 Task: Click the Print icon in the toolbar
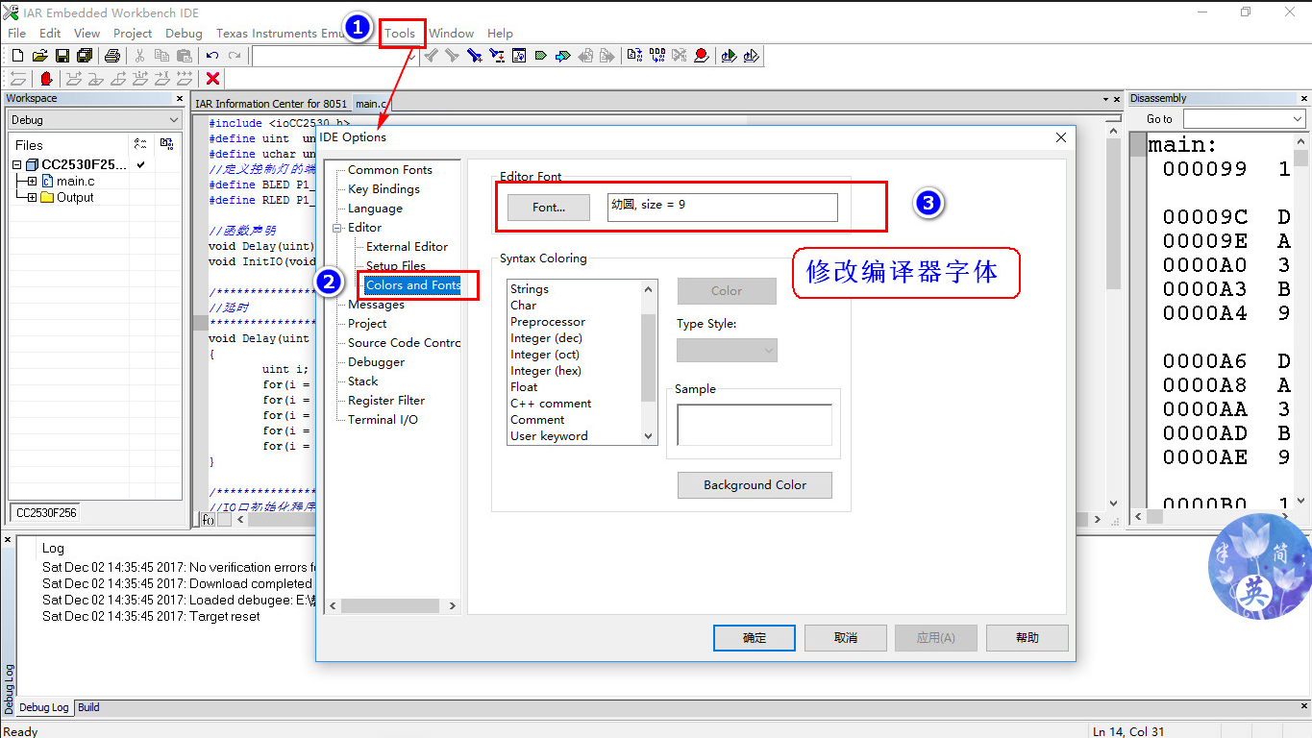coord(112,55)
